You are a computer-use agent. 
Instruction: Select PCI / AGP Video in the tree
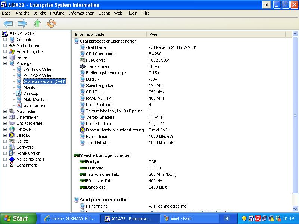(38, 75)
